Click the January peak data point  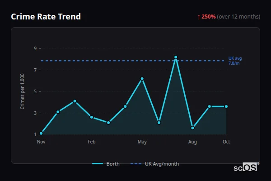click(x=75, y=101)
